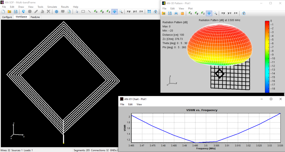Image resolution: width=285 pixels, height=152 pixels.
Task: Click the blue gear run simulation icon
Action: [56, 11]
